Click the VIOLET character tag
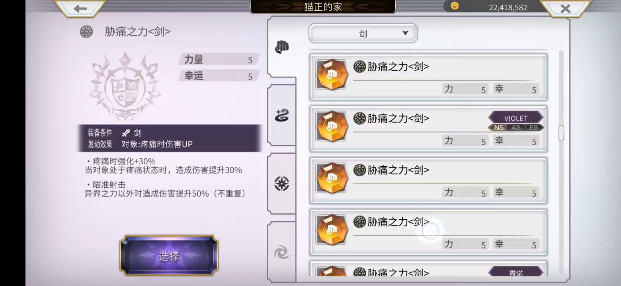 [516, 118]
